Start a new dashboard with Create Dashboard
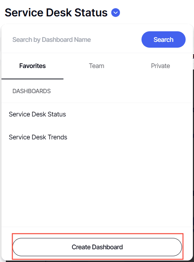 (x=97, y=247)
